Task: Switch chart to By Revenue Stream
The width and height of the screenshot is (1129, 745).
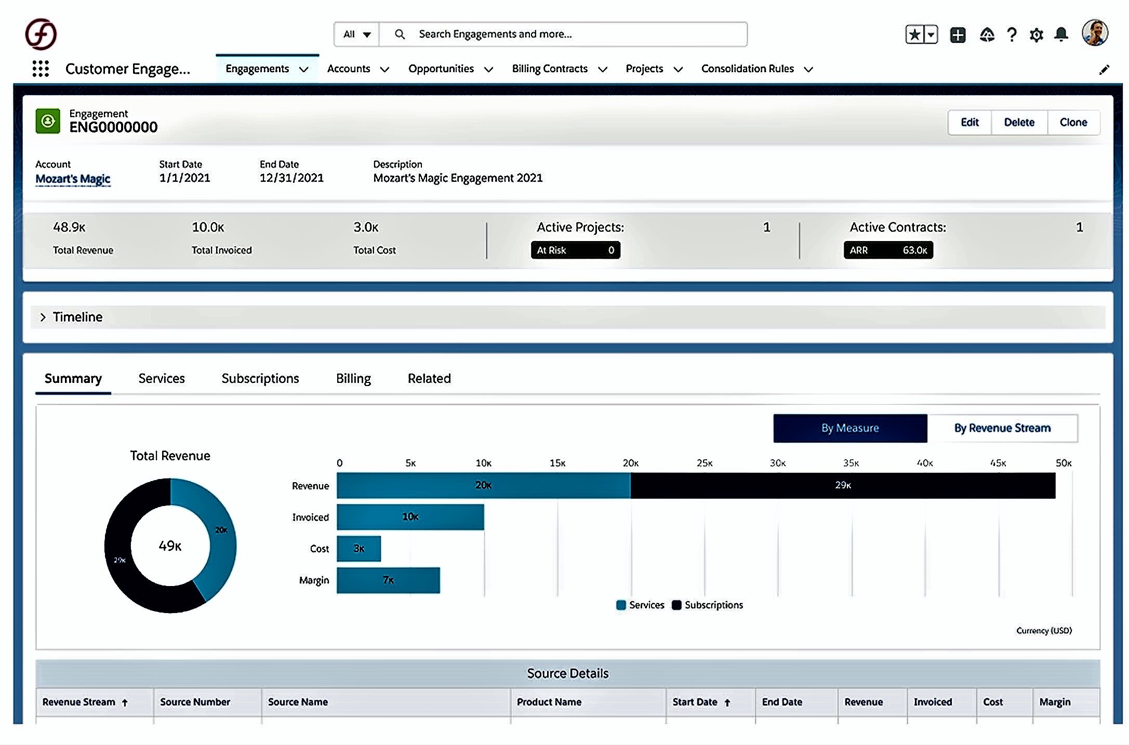Action: pyautogui.click(x=1002, y=428)
